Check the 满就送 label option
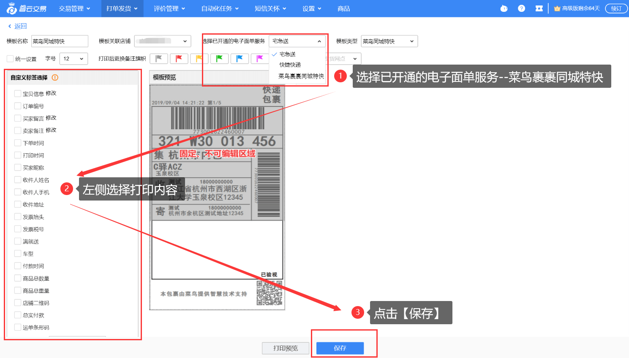The height and width of the screenshot is (358, 629). [x=18, y=241]
